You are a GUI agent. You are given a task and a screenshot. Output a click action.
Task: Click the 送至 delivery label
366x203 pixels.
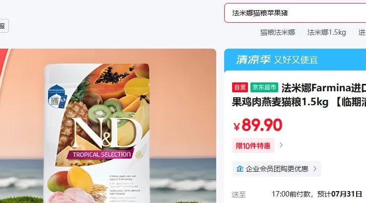click(x=239, y=195)
